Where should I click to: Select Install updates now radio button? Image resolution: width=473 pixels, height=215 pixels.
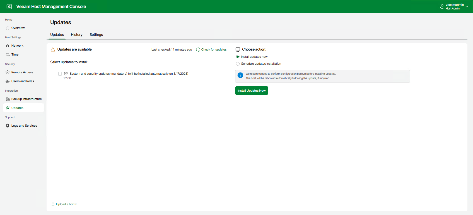pyautogui.click(x=238, y=57)
